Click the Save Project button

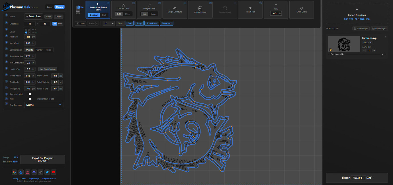361,28
